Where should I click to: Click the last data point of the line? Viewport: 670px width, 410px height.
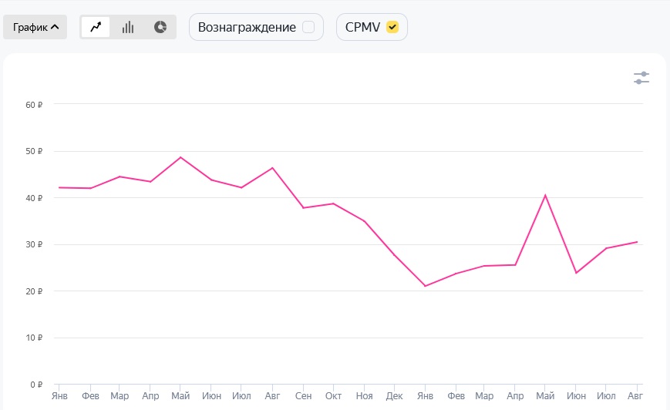pyautogui.click(x=637, y=242)
